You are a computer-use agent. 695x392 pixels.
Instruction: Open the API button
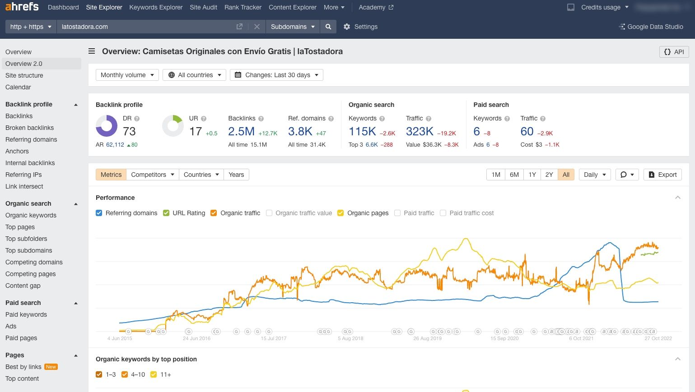click(674, 52)
